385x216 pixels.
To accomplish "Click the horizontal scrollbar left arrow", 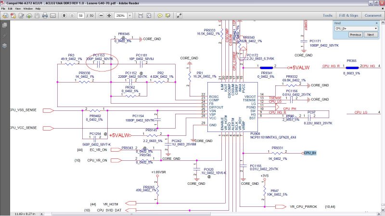I will coord(42,214).
